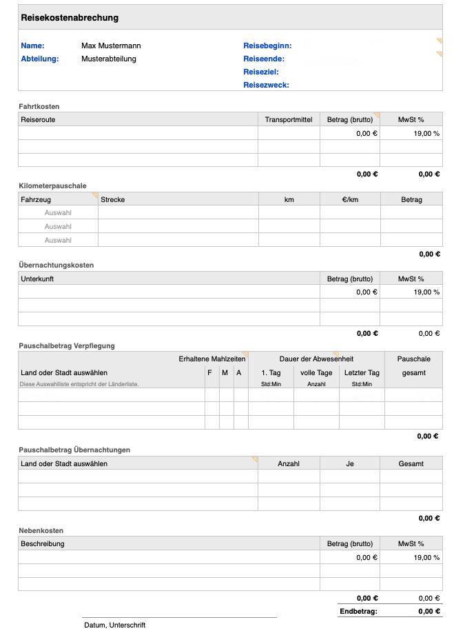Click the Erhaltene Mahlzeiten comment marker
Image resolution: width=465 pixels, height=642 pixels.
245,354
